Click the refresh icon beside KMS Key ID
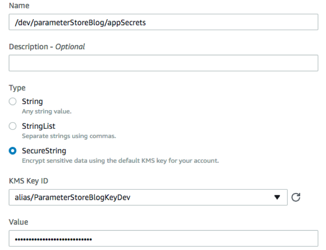This screenshot has height=250, width=326. tap(296, 197)
